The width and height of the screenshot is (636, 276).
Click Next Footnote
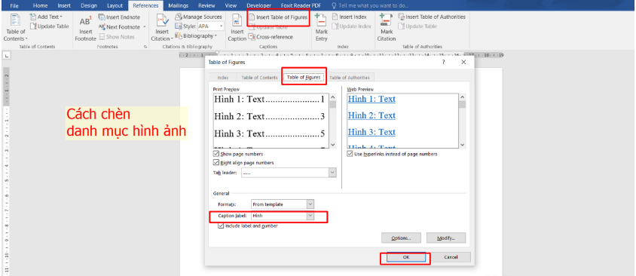[119, 27]
